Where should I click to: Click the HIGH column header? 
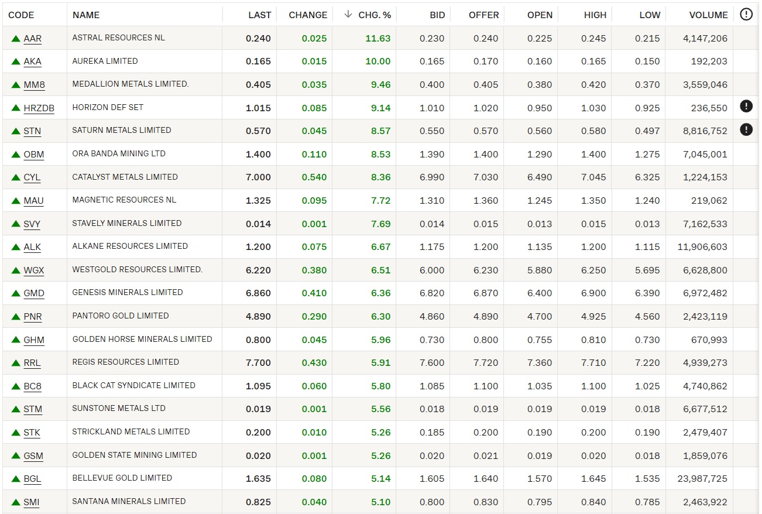click(595, 15)
